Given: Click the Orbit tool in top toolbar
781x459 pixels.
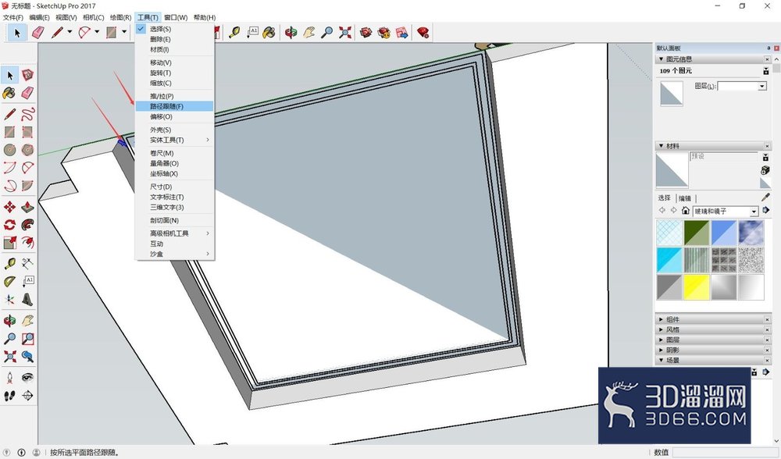Looking at the screenshot, I should pos(291,32).
